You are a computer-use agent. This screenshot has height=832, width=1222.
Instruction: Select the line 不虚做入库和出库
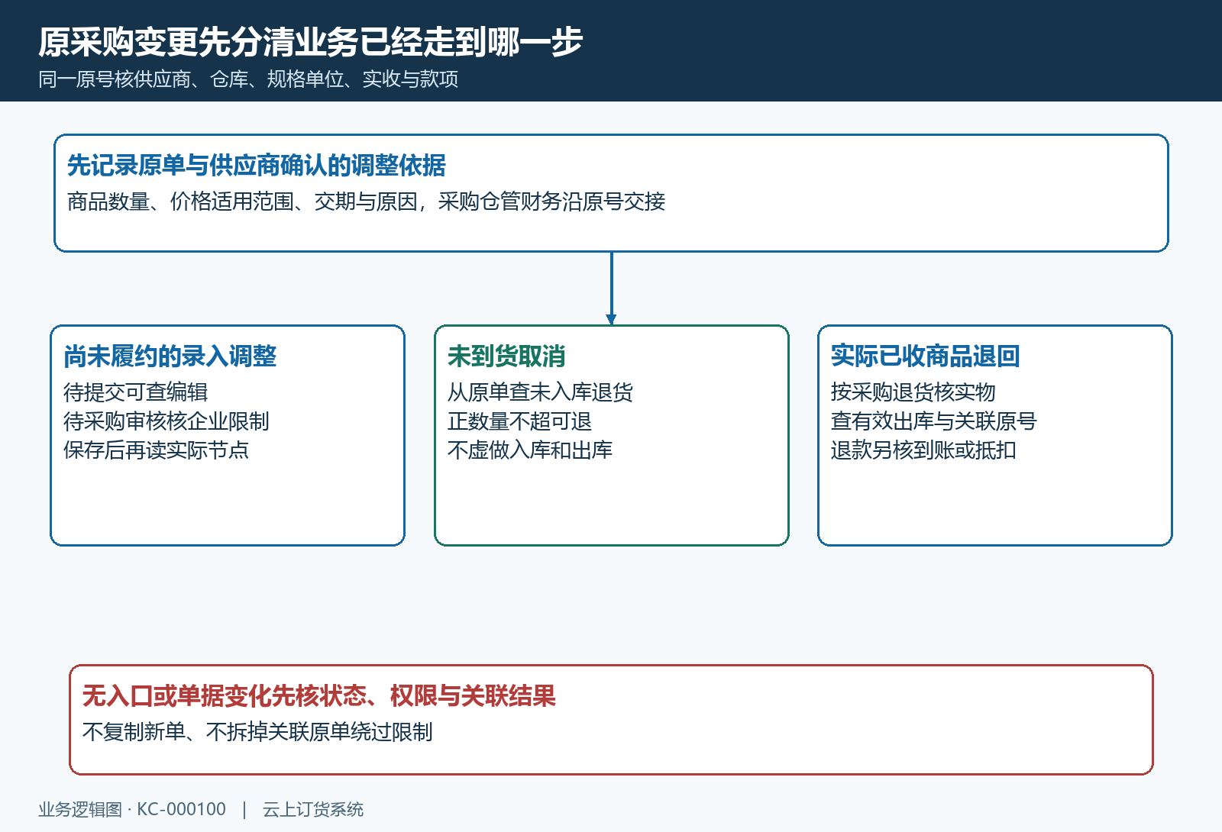pos(530,450)
